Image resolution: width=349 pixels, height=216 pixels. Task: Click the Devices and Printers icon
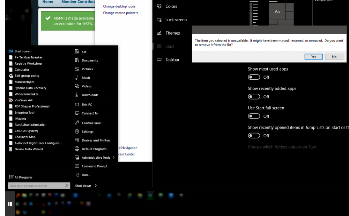[77, 140]
